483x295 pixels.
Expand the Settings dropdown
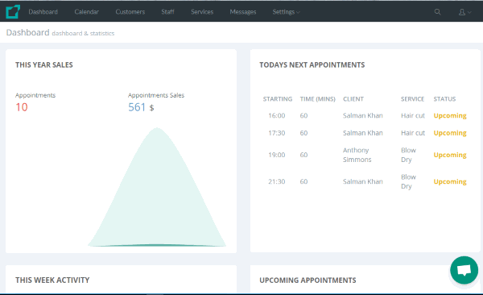286,12
